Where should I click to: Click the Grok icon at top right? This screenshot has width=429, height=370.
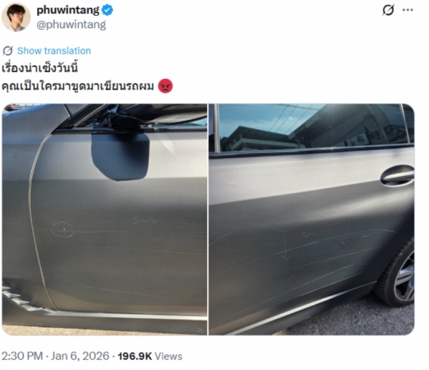click(x=388, y=10)
